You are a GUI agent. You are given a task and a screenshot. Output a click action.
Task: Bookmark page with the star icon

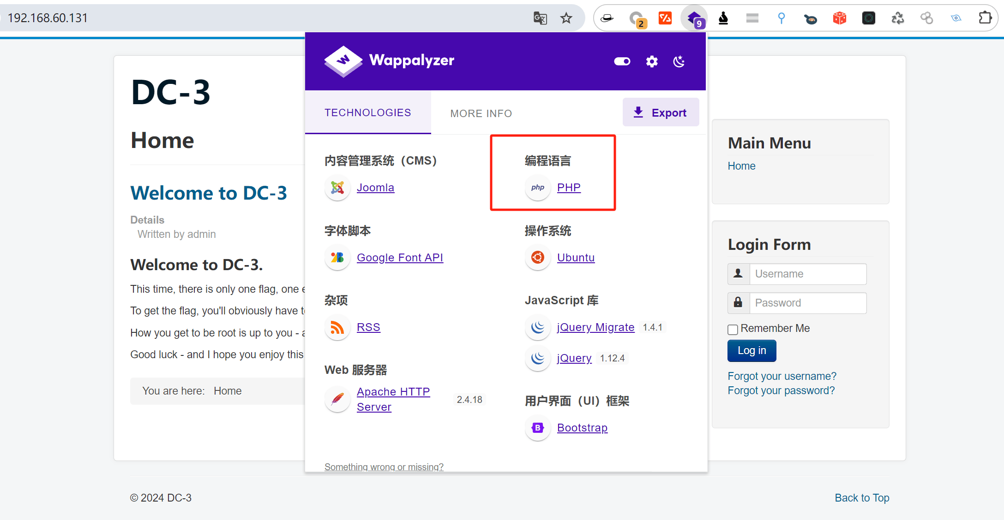pyautogui.click(x=566, y=18)
